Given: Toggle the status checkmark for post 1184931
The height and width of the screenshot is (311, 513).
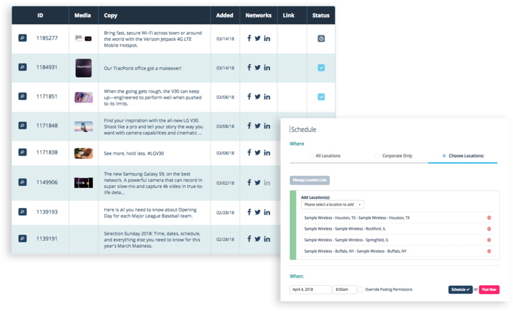Looking at the screenshot, I should pos(321,68).
